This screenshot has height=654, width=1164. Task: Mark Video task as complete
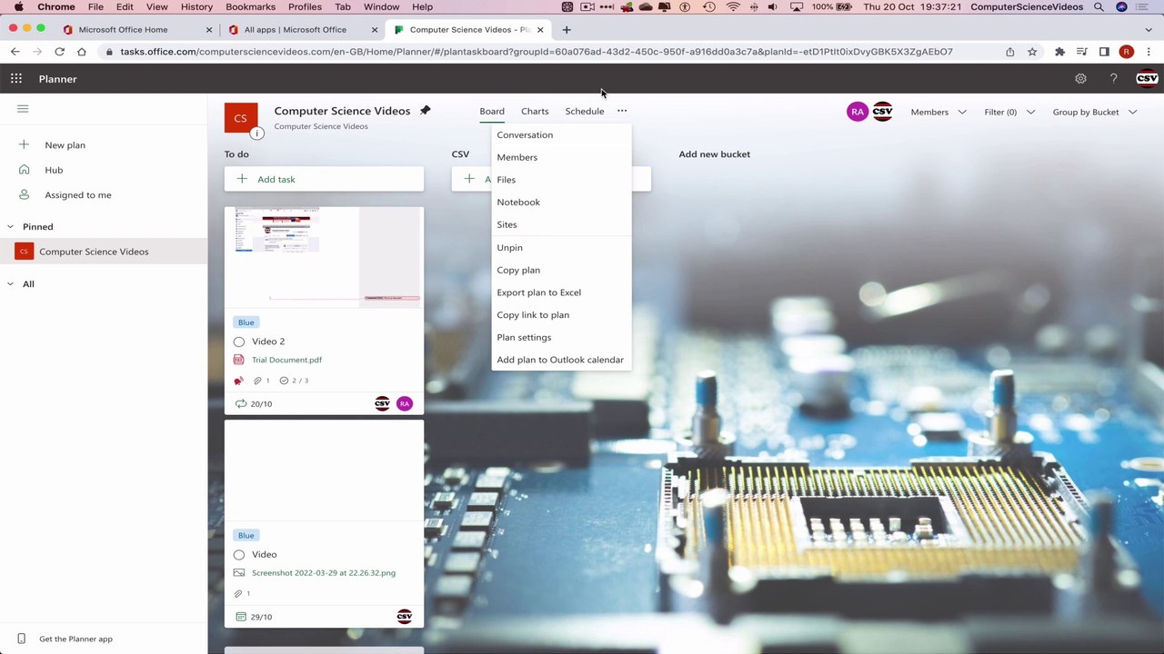[239, 555]
